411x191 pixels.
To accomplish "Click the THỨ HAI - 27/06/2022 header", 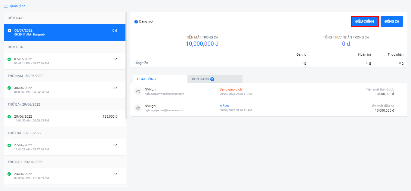I will click(x=24, y=133).
